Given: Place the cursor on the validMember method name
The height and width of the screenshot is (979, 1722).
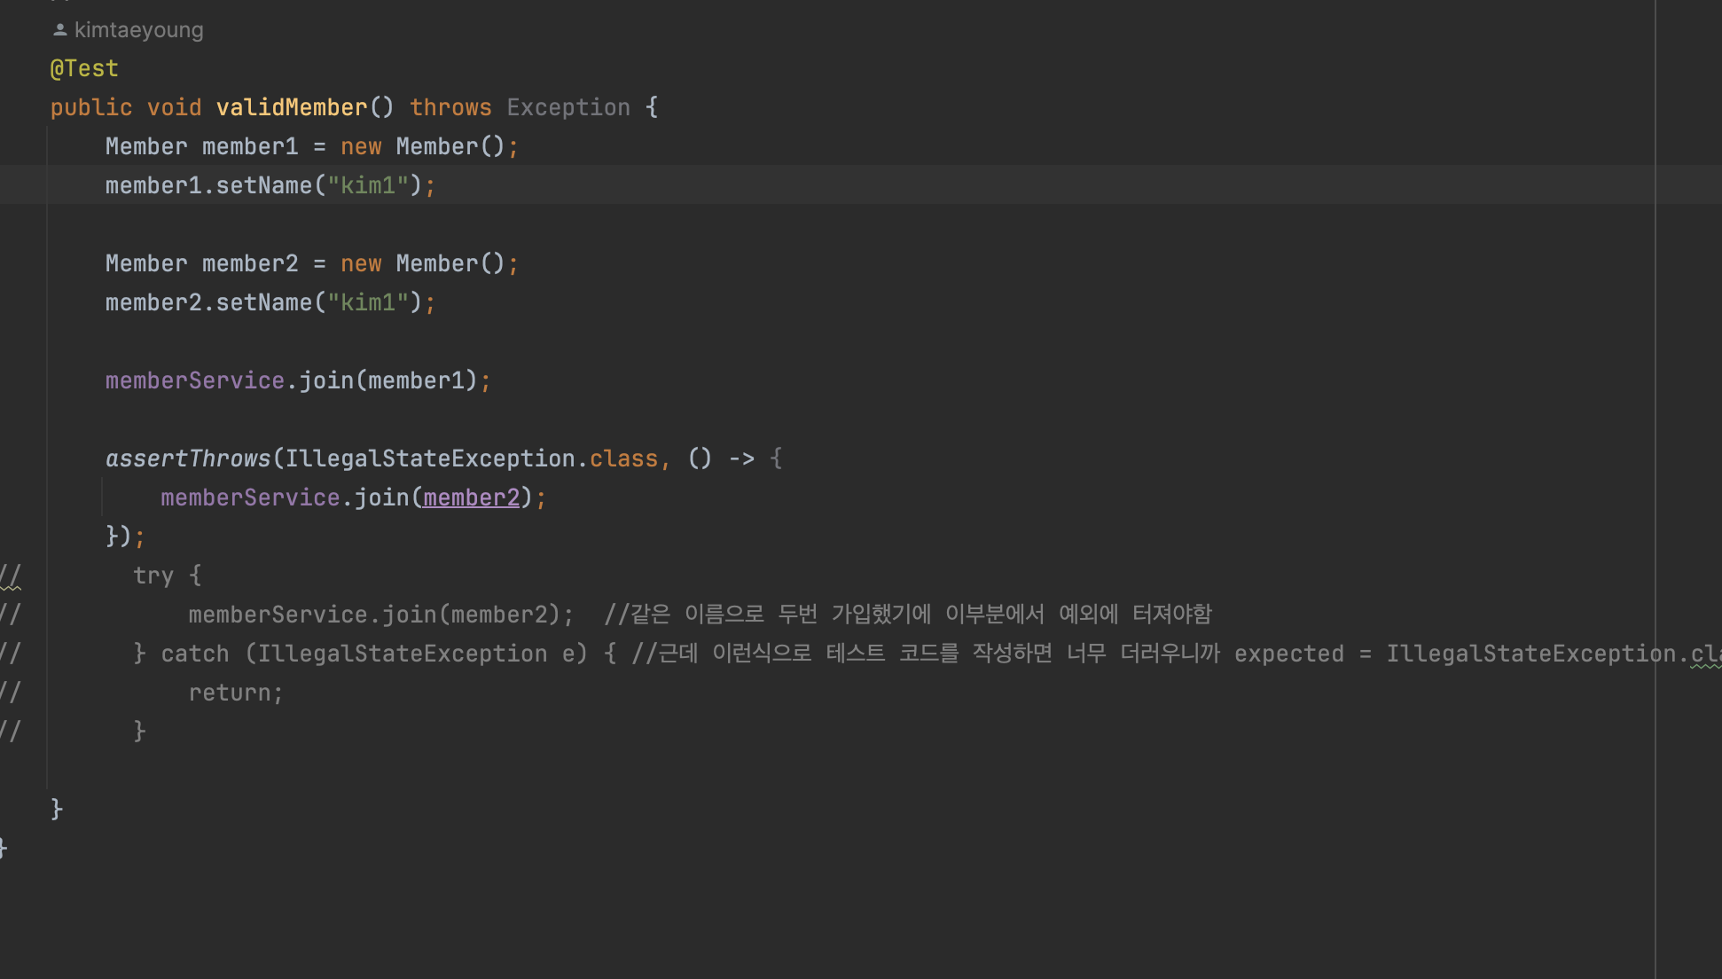Looking at the screenshot, I should [291, 107].
